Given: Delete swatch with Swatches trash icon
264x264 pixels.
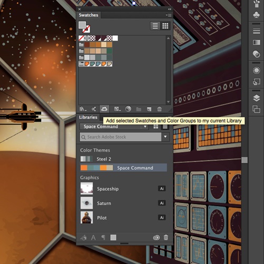Looking at the screenshot, I should [x=159, y=109].
